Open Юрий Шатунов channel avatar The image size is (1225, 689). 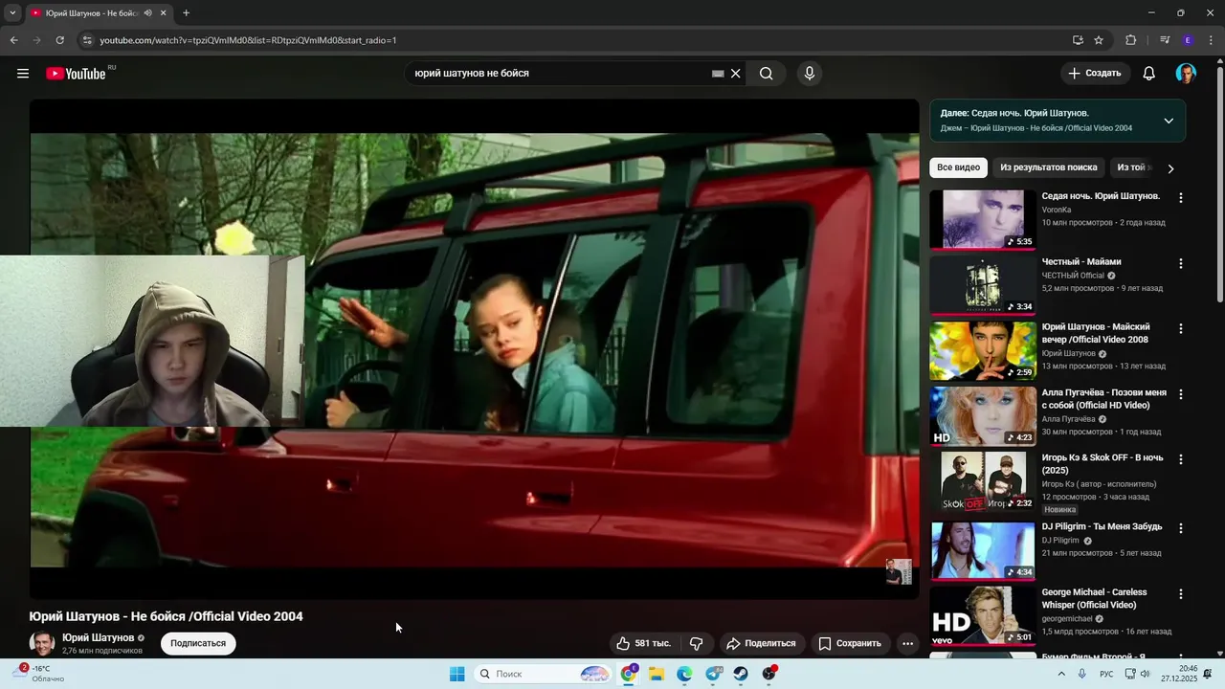click(x=42, y=644)
